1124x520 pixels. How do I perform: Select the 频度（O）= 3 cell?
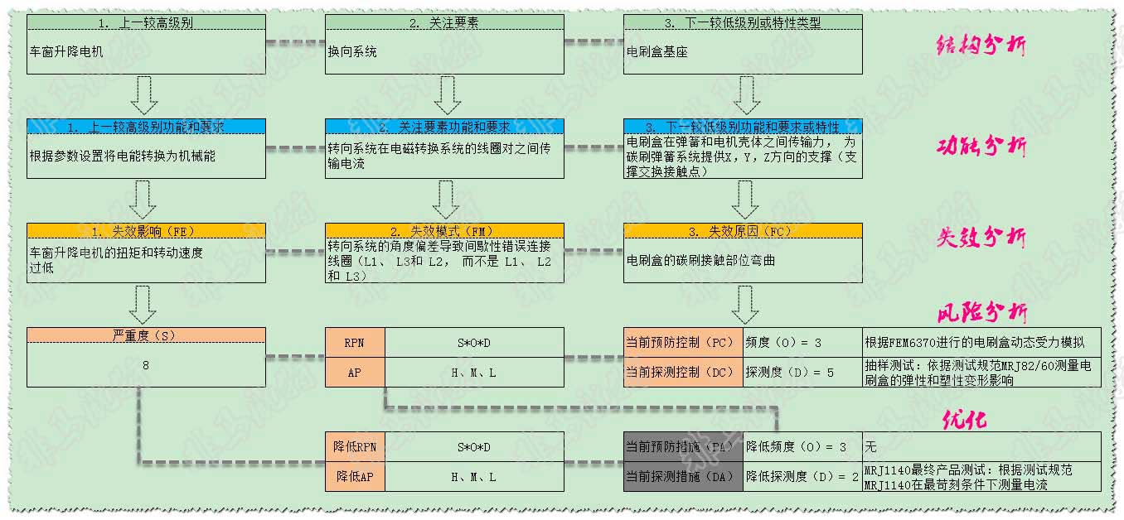tap(802, 342)
